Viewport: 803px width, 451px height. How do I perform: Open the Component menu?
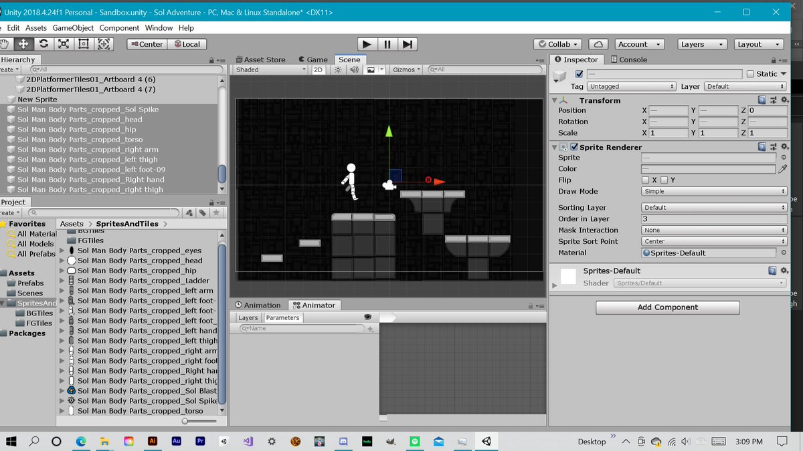tap(119, 28)
